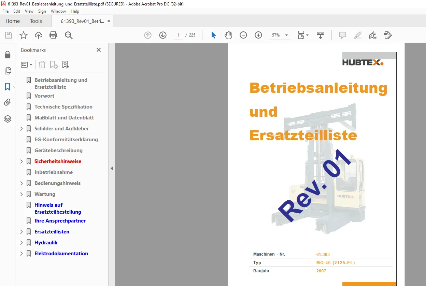Go to Inbetriebnahme bookmark
This screenshot has height=286, width=426.
(x=54, y=172)
